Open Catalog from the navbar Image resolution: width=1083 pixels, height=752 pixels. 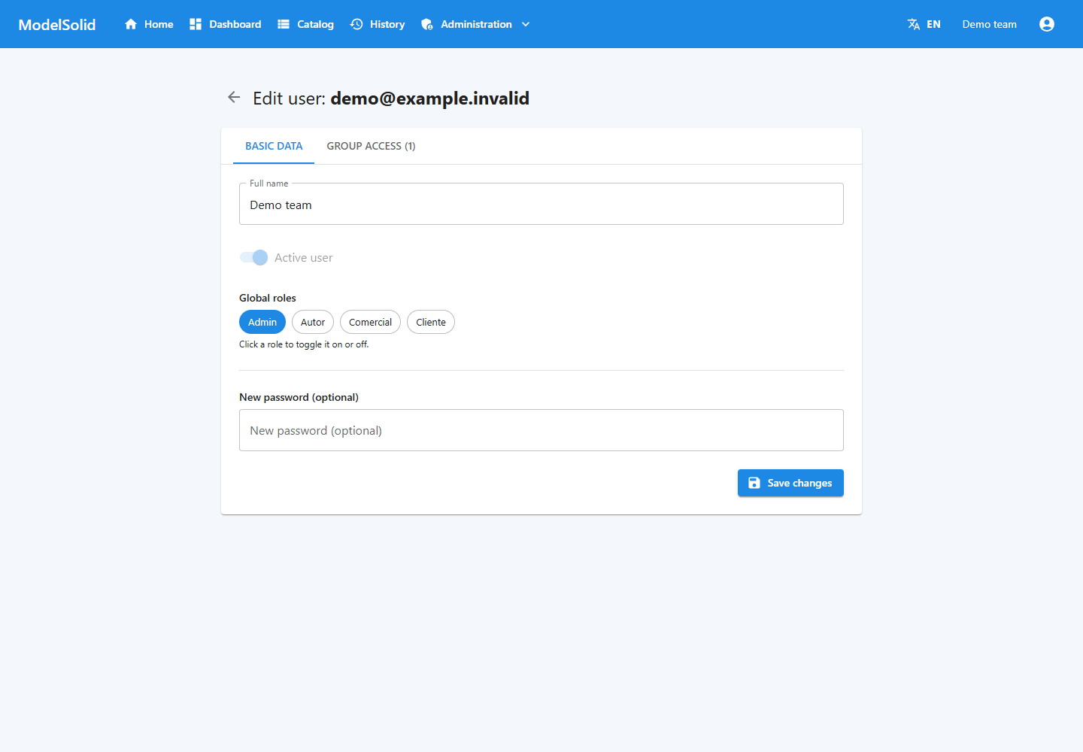(305, 24)
